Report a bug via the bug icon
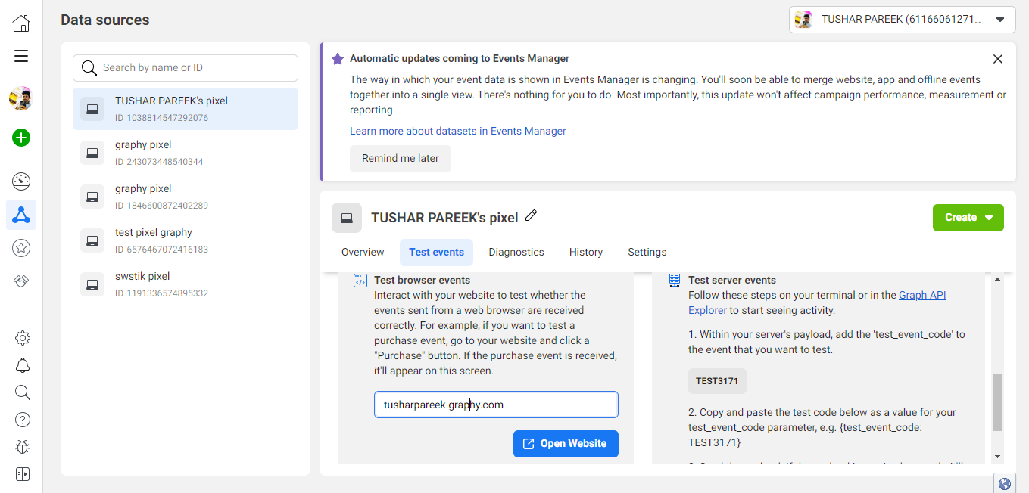 point(21,447)
